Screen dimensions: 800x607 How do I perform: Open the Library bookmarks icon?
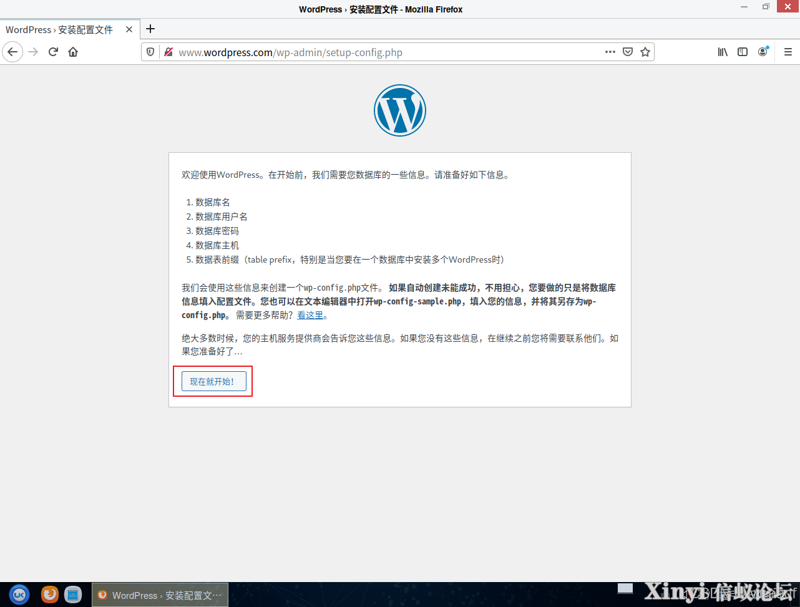[x=723, y=52]
